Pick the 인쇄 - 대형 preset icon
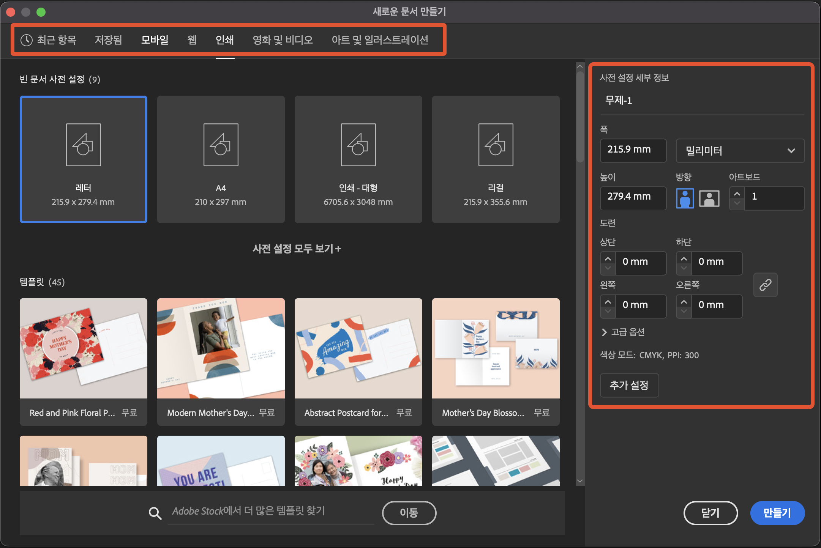Screen dimensions: 821x548 [358, 145]
